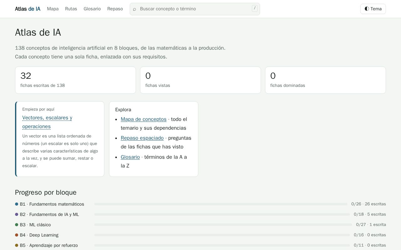Click the 0/18 · 5 escritas count

pos(370,214)
